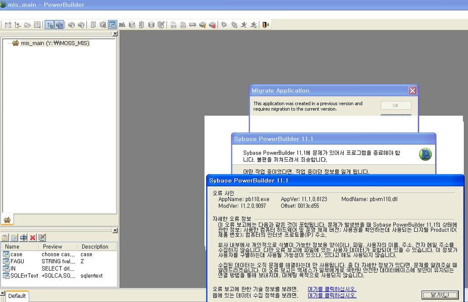Open the To-Do List icon
The height and width of the screenshot is (302, 468).
point(93,25)
